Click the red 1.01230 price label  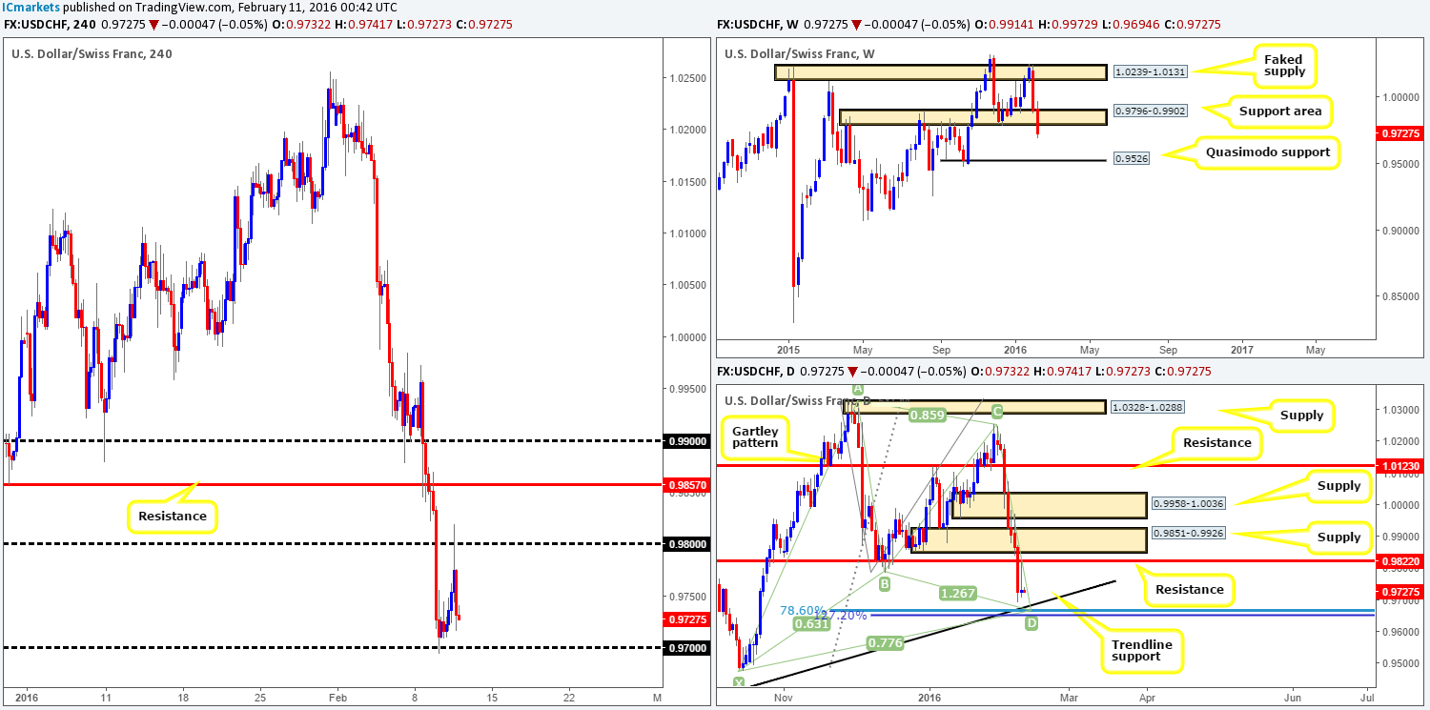[x=1399, y=466]
